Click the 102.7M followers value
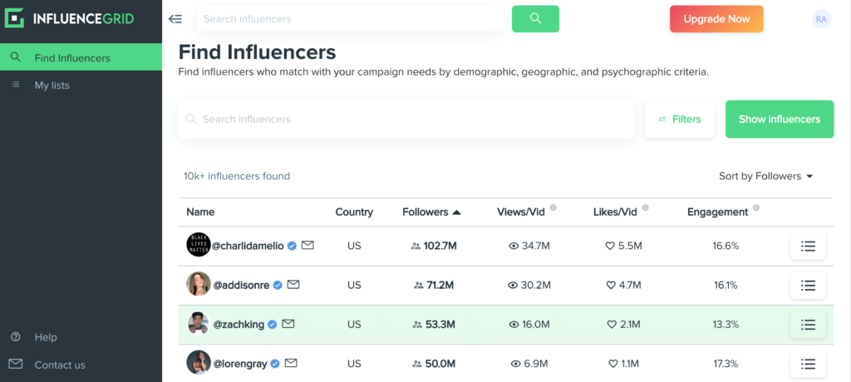 click(x=440, y=246)
